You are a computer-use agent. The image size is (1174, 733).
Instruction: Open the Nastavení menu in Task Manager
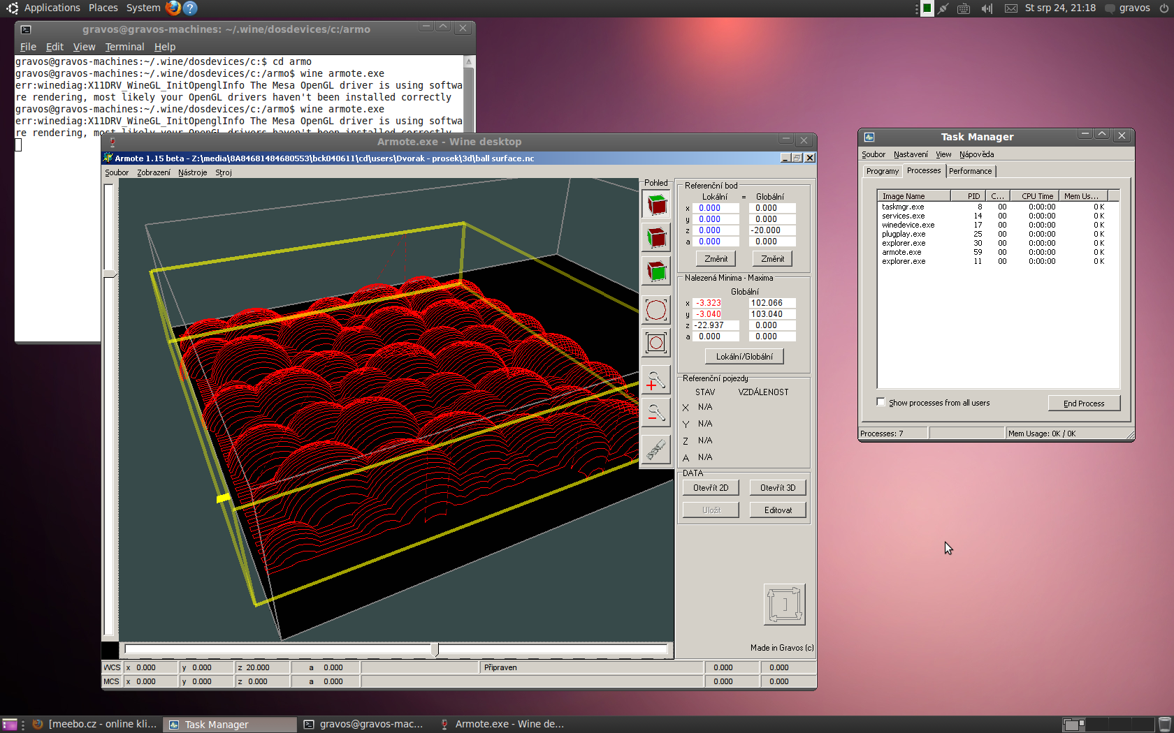(910, 154)
